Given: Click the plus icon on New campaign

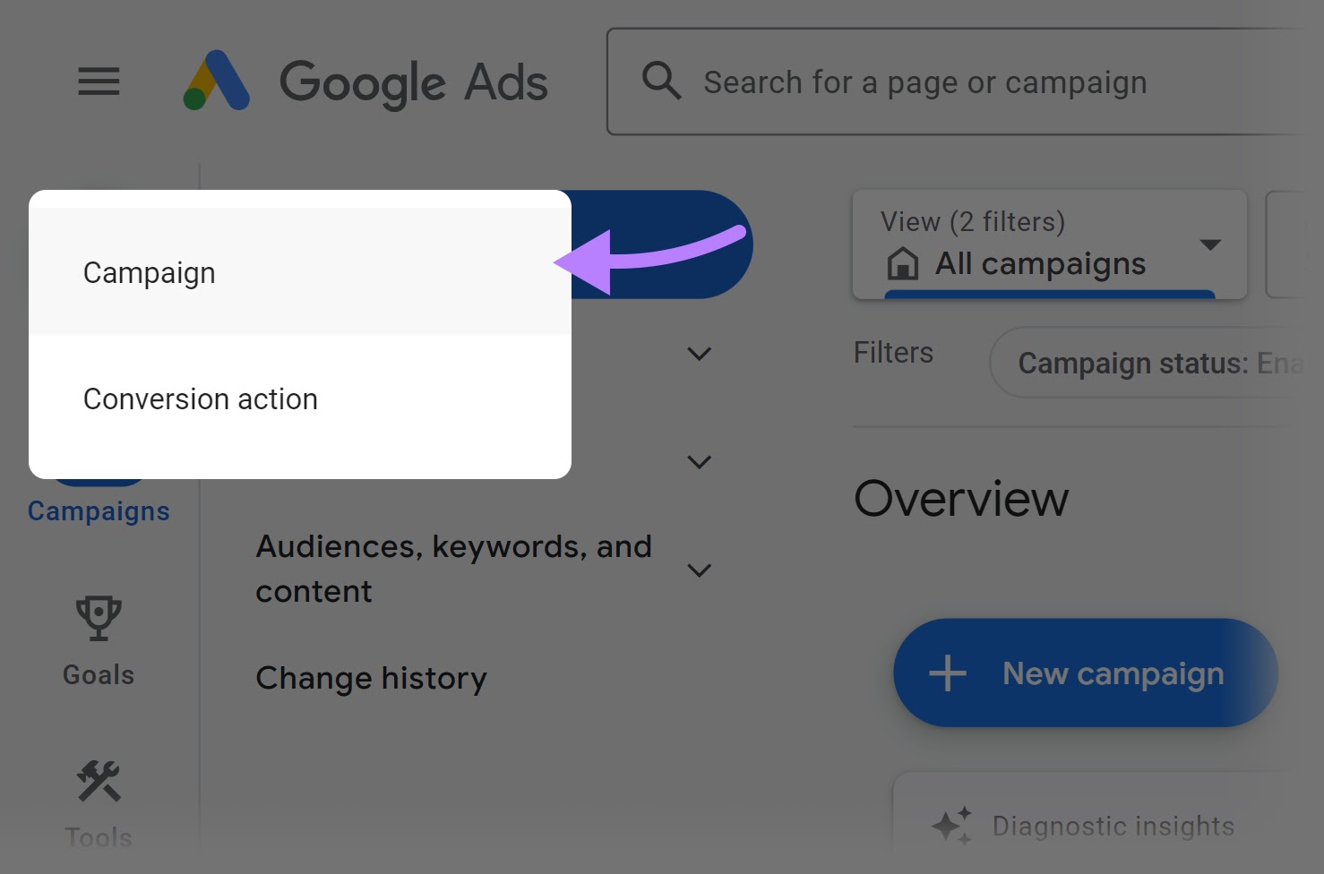Looking at the screenshot, I should tap(948, 673).
